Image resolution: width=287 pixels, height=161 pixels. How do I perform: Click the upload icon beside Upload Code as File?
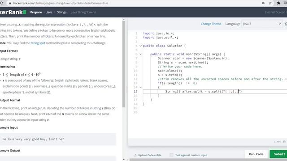pyautogui.click(x=135, y=155)
